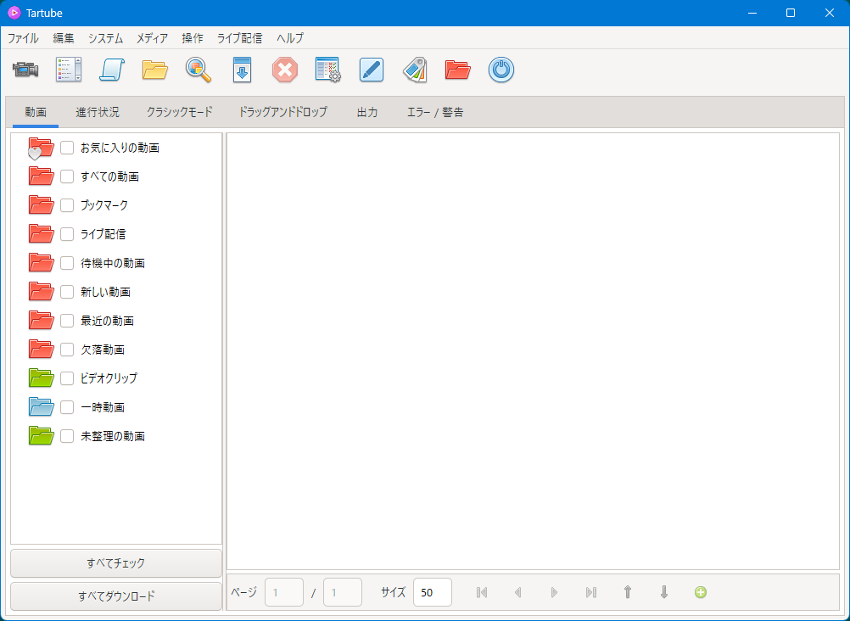The width and height of the screenshot is (850, 621).
Task: Tick the ブックマーク folder checkbox
Action: [x=67, y=205]
